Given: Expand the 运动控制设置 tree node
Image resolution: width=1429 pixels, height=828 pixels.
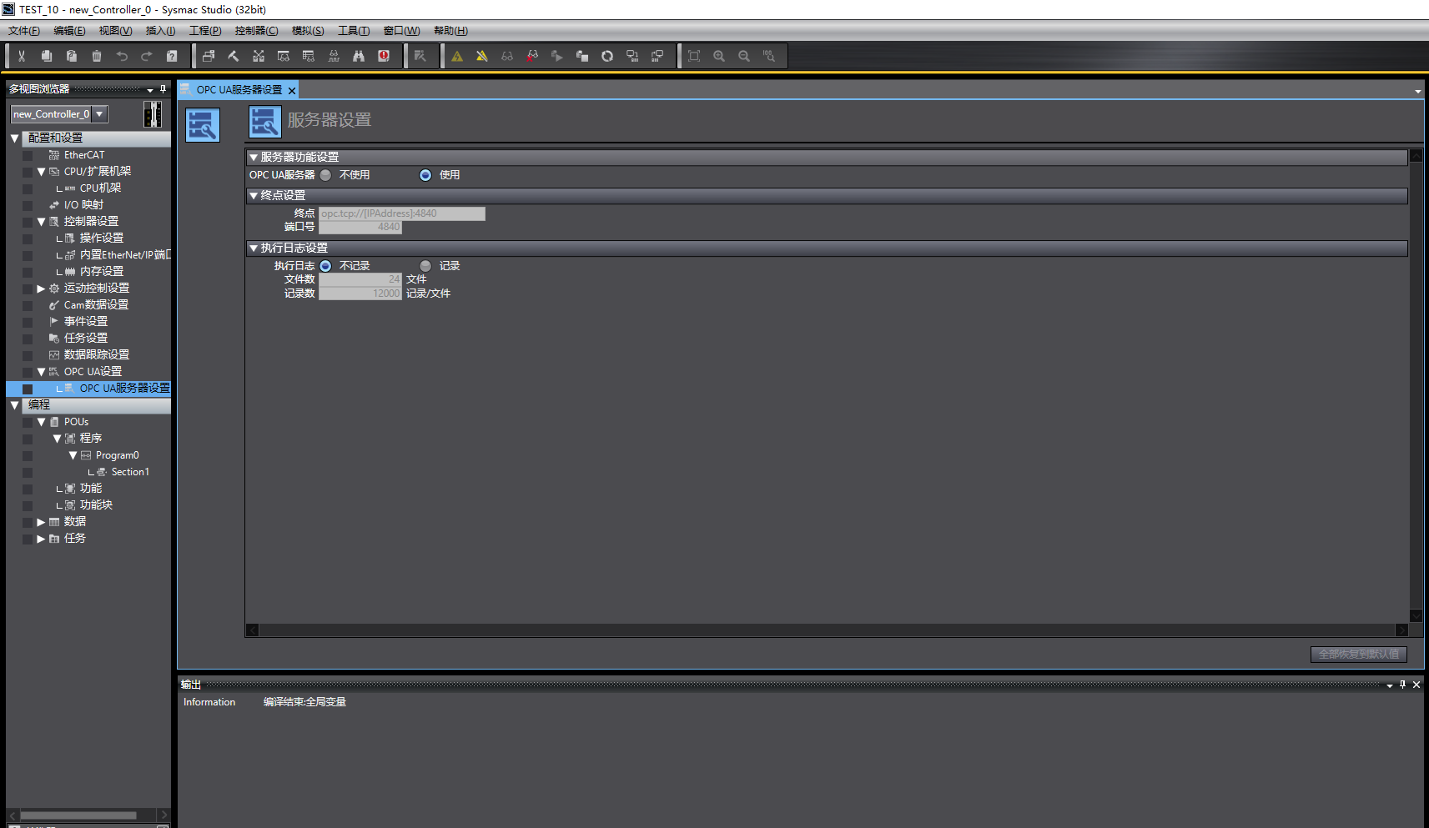Looking at the screenshot, I should pos(41,289).
